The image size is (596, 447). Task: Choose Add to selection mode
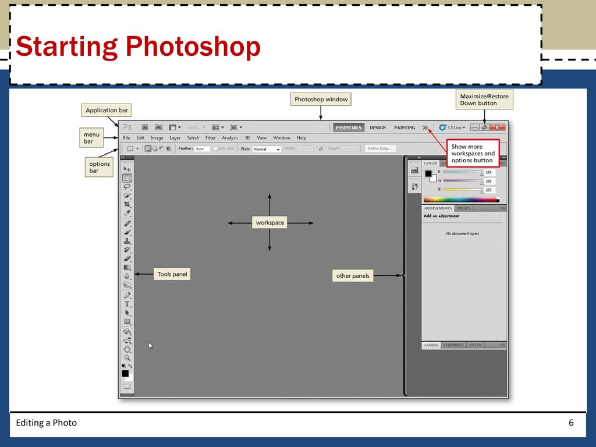(x=155, y=148)
